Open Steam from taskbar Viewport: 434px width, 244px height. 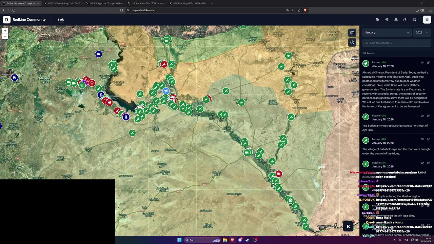tap(247, 240)
